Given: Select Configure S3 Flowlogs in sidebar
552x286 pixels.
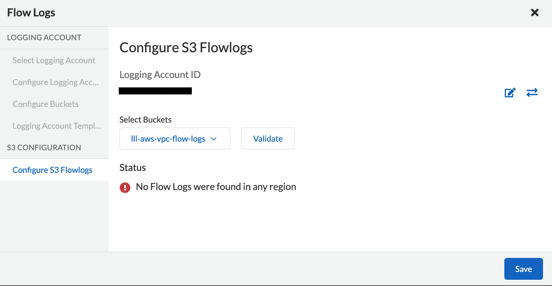Looking at the screenshot, I should point(52,170).
